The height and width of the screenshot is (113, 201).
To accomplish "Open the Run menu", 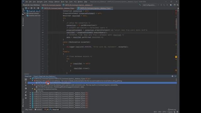I will [67, 2].
